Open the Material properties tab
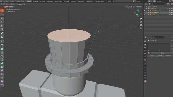 pos(145,81)
